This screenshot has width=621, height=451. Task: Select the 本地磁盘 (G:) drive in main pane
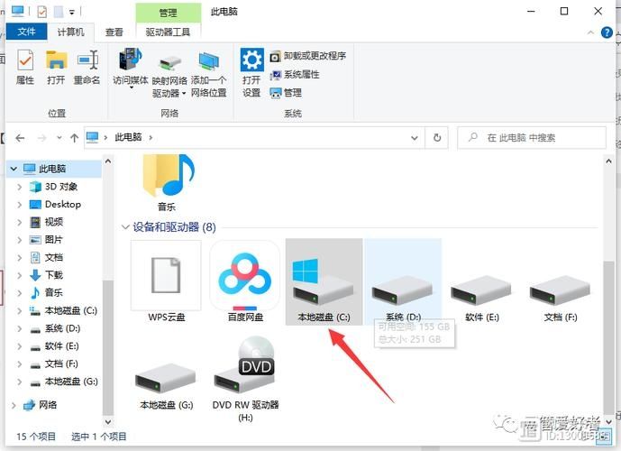(x=167, y=385)
